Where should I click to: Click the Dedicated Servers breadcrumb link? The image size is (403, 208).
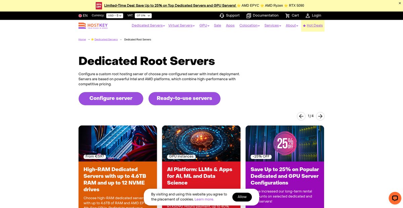point(106,40)
